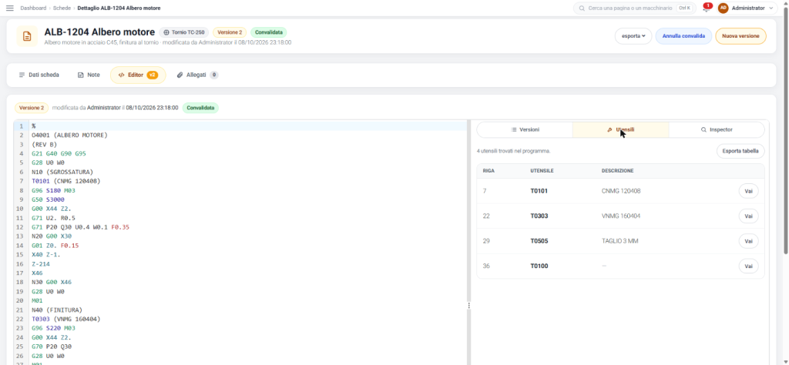Click the RIGA column header
Screen dimensions: 789x365
488,171
